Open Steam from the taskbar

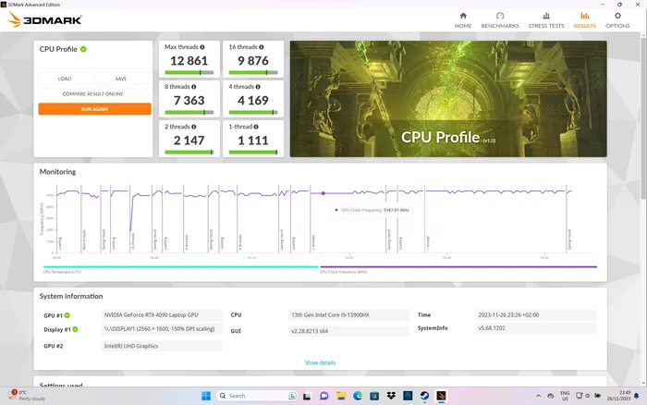pyautogui.click(x=424, y=396)
